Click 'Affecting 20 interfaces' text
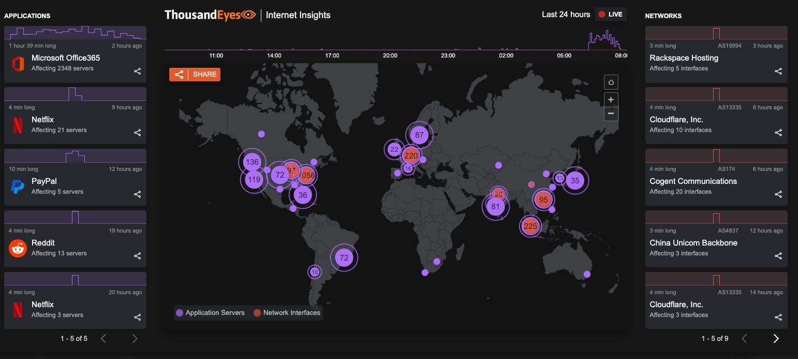798x359 pixels. point(681,192)
